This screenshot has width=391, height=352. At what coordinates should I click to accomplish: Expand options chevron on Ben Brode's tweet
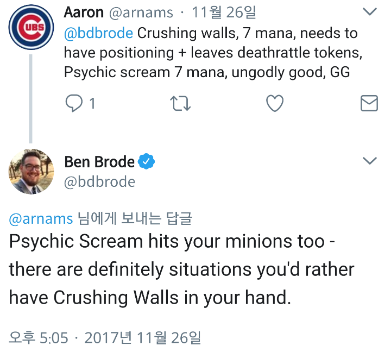tap(369, 161)
